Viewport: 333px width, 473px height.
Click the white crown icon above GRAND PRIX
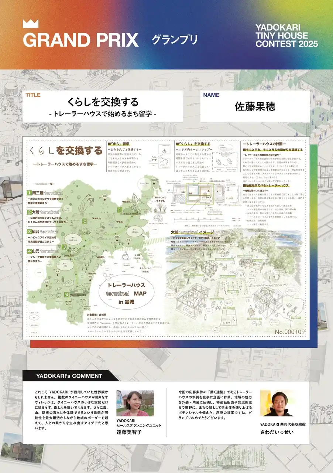tap(31, 24)
